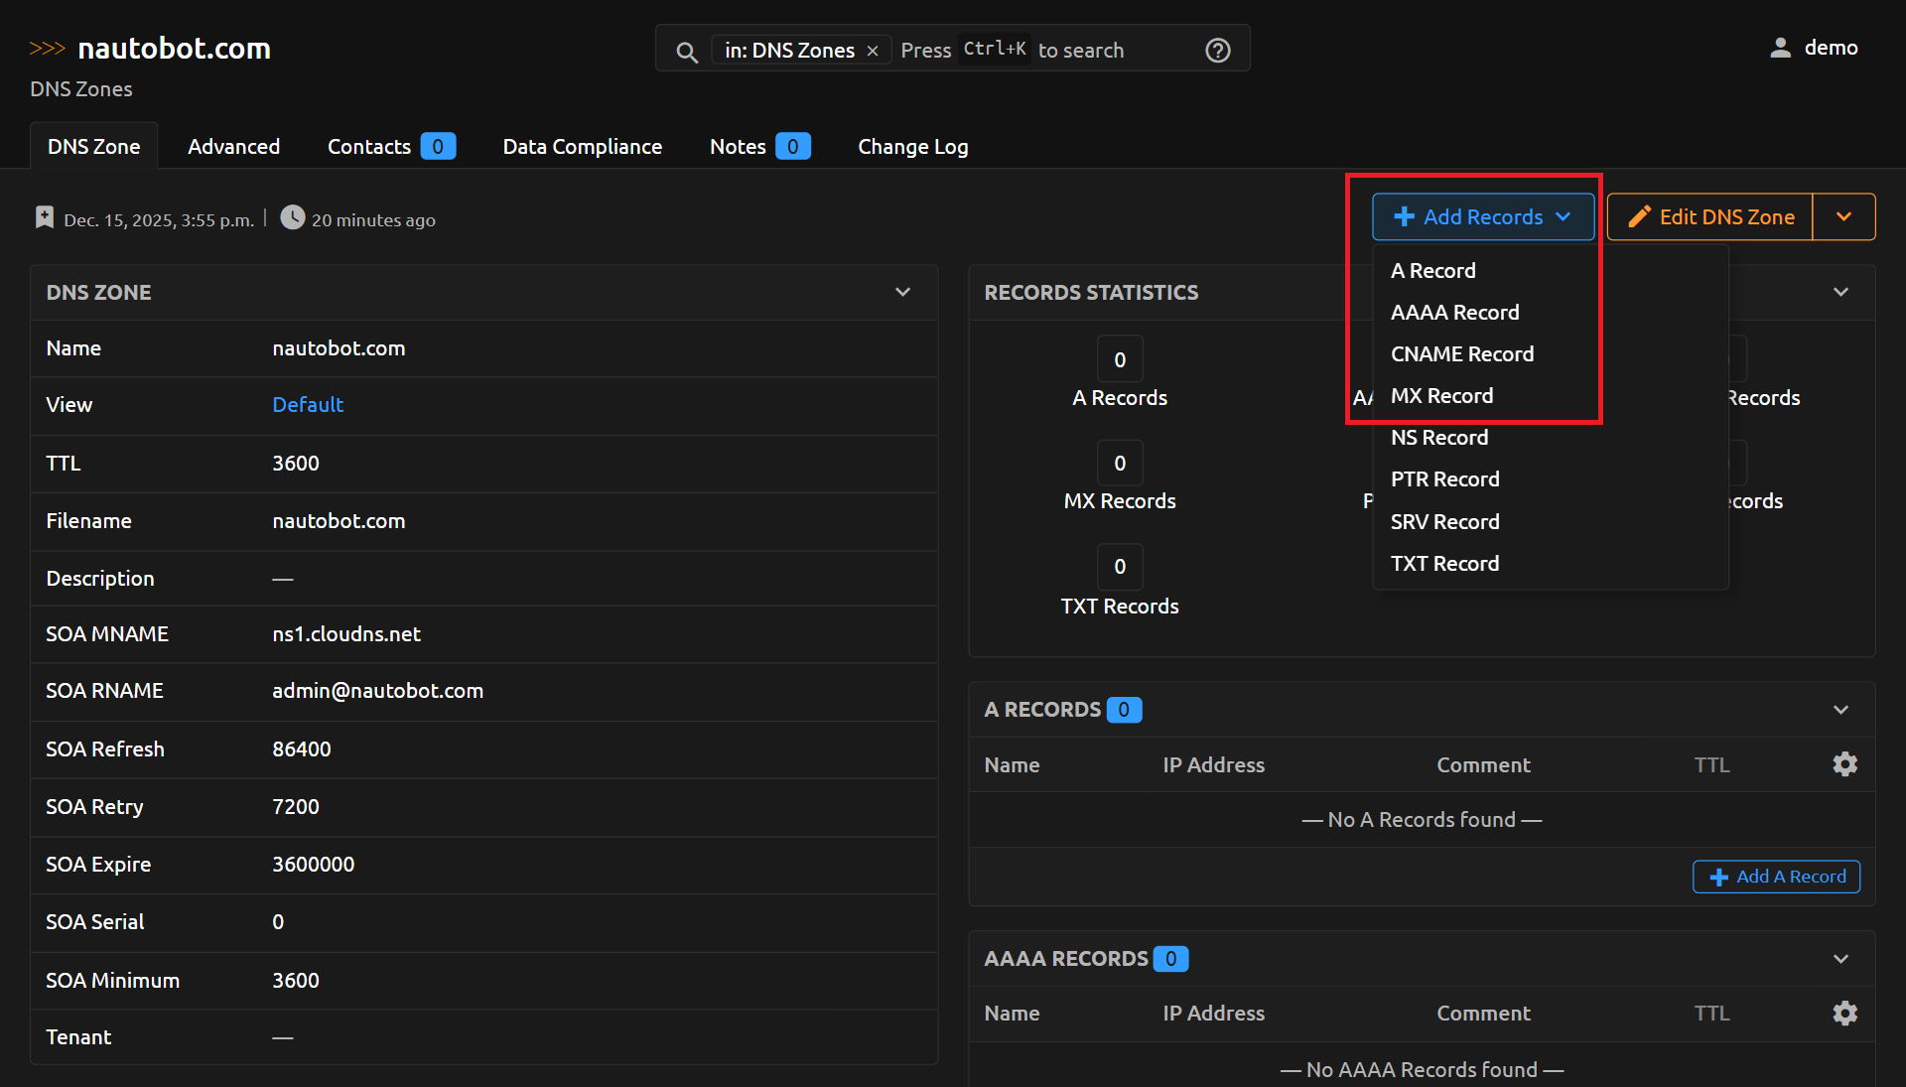
Task: Select TXT Record menu entry
Action: pos(1444,564)
